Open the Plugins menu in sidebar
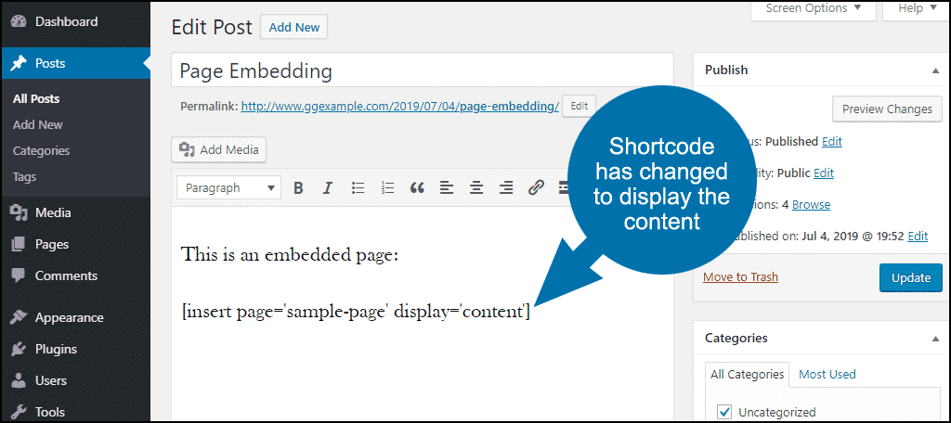The width and height of the screenshot is (951, 423). (56, 350)
